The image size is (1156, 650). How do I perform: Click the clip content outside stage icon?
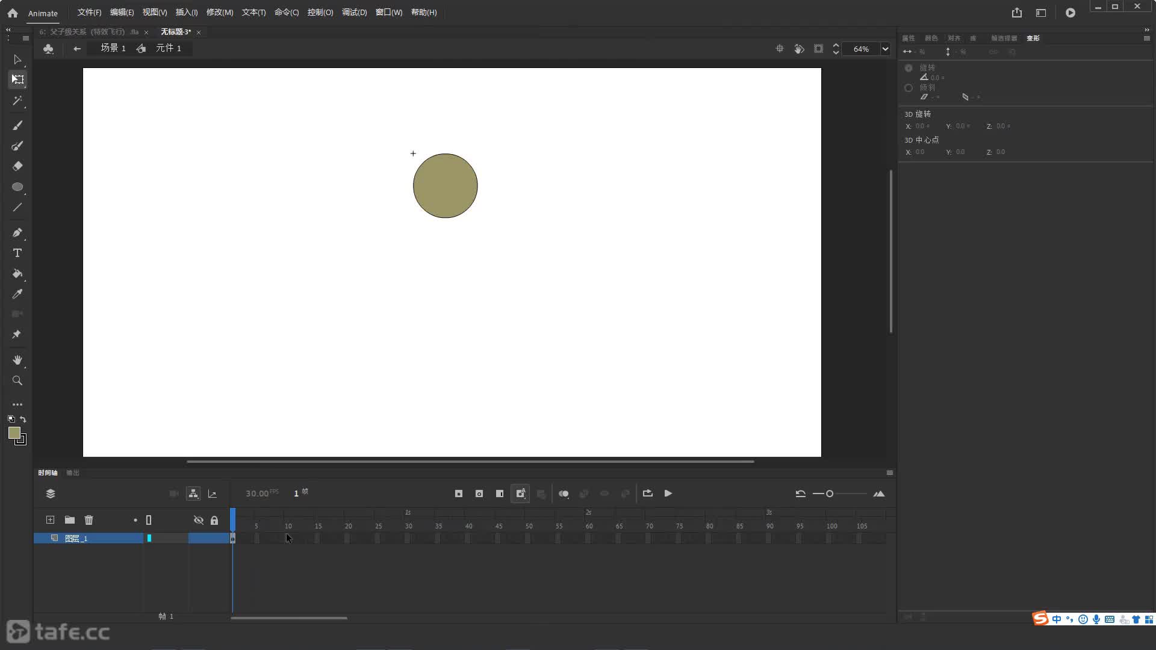tap(818, 49)
